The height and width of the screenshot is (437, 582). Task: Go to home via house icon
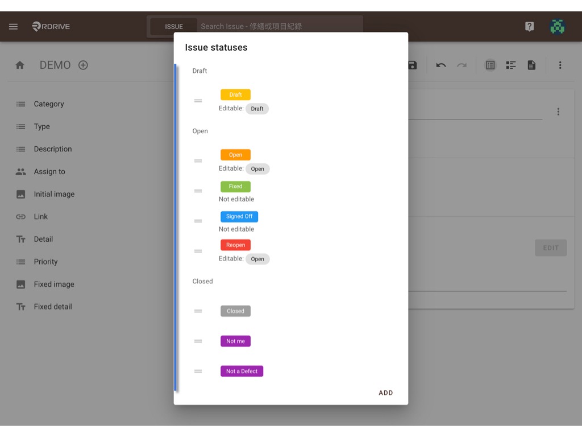tap(20, 65)
